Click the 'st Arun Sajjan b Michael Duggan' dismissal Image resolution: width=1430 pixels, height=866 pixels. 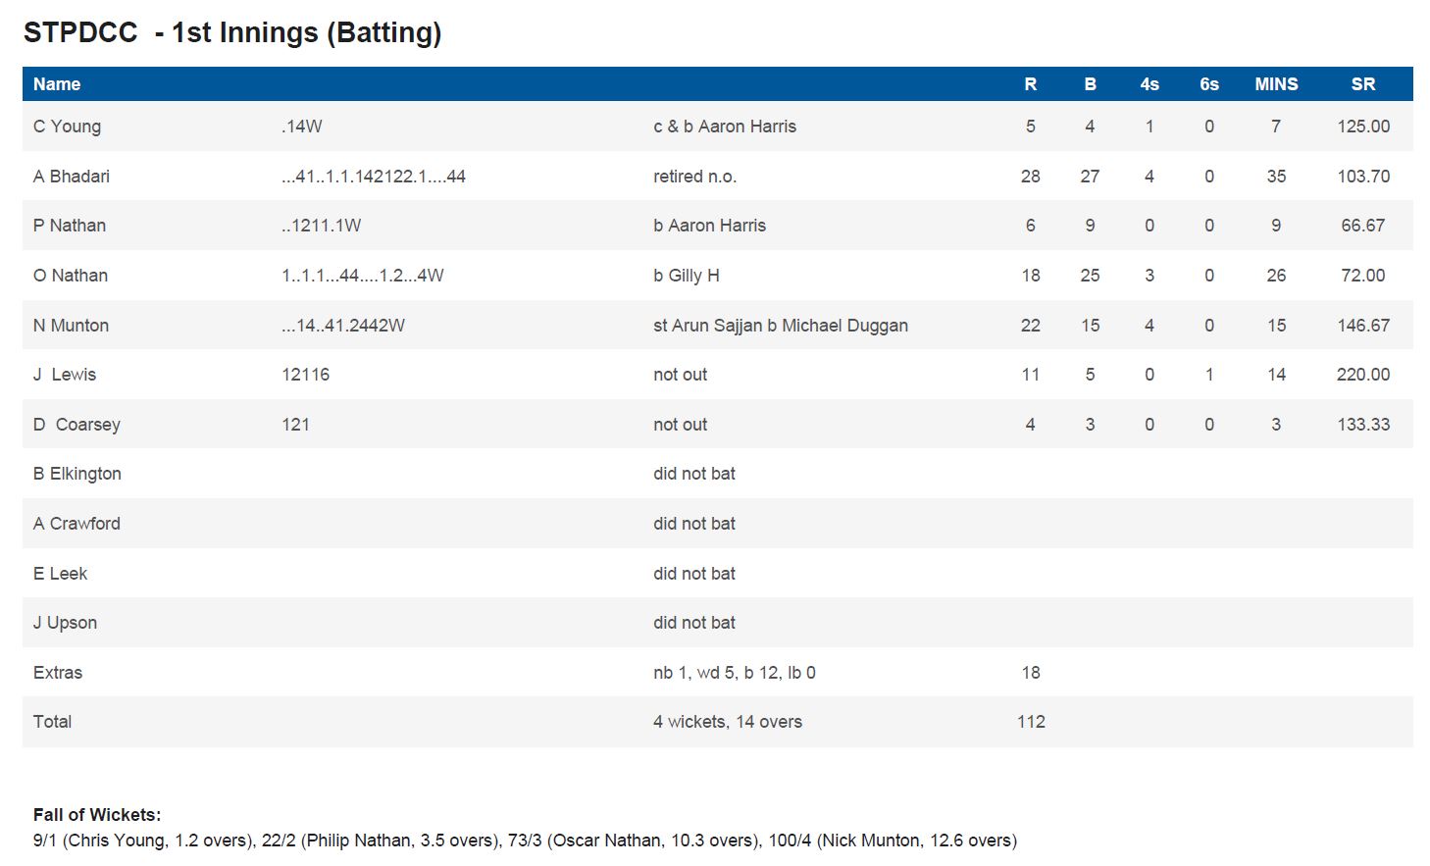[781, 326]
